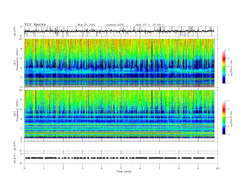Image resolution: width=245 pixels, height=189 pixels.
Task: Click the ch.4 black pulse trace
Action: pos(119,158)
